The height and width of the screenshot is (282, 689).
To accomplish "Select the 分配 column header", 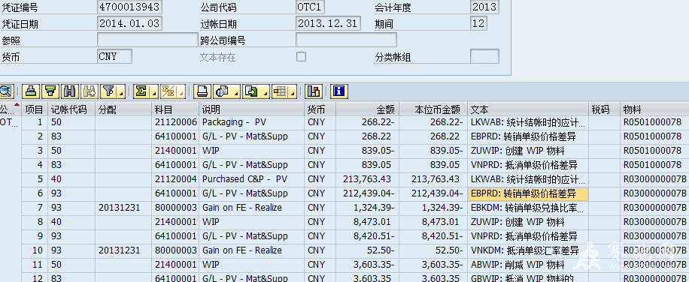I will [123, 109].
